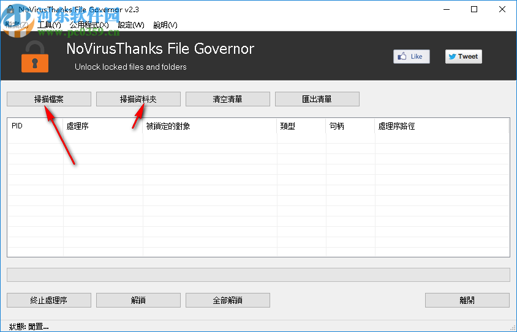
Task: Sort by PID column header
Action: (36, 126)
